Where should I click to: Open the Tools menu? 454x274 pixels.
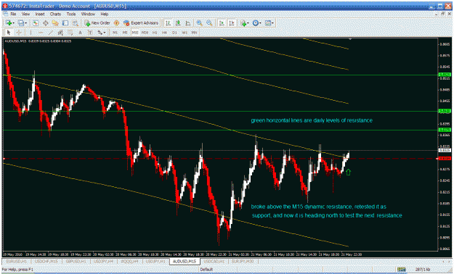point(71,14)
